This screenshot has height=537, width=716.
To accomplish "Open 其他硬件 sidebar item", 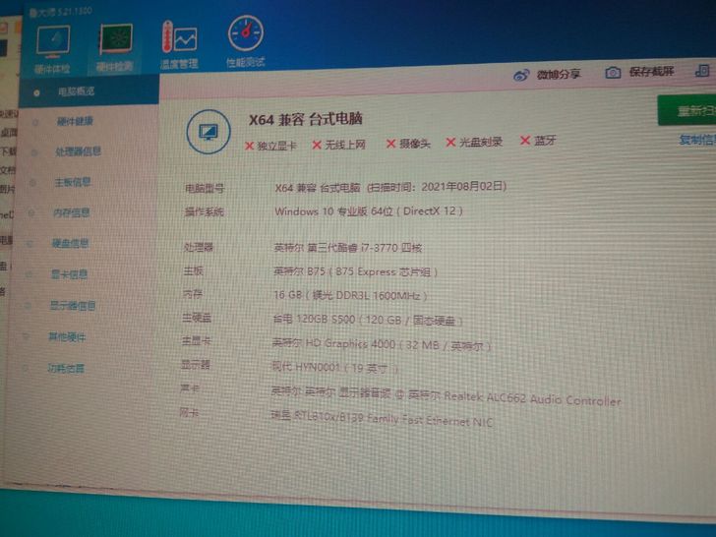I will click(x=67, y=337).
